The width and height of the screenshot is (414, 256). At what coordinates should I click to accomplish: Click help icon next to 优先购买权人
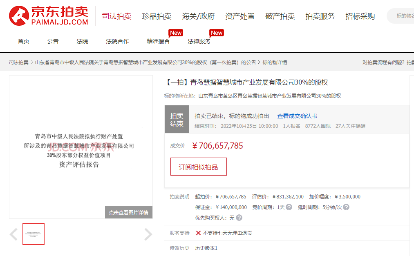pos(239,218)
